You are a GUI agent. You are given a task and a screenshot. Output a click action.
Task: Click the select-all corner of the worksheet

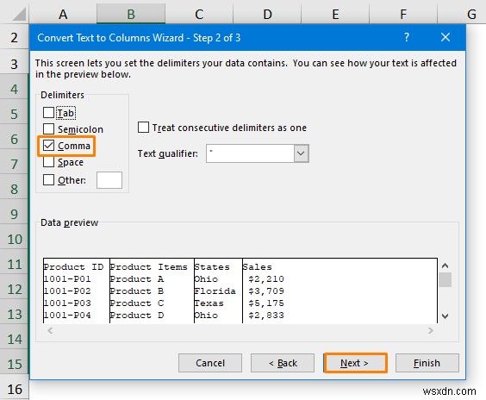(15, 13)
